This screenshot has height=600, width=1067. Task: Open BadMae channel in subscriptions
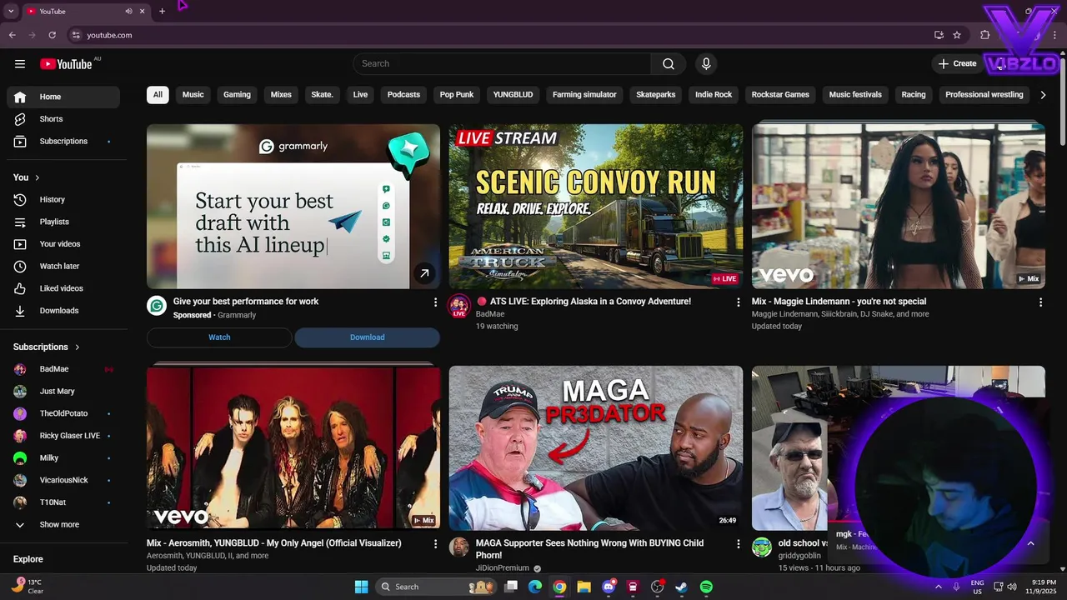click(63, 369)
